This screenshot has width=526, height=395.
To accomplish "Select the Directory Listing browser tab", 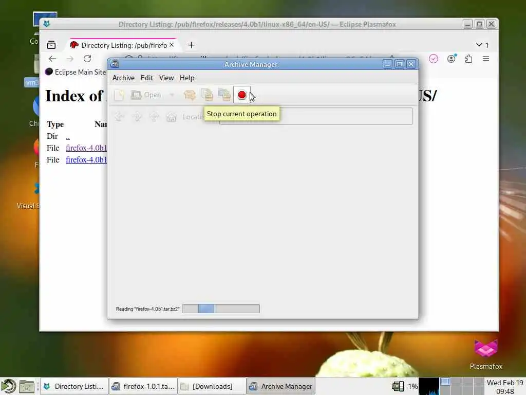I will point(123,45).
